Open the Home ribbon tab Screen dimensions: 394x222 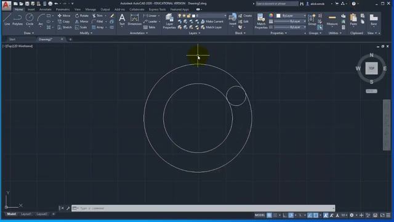click(18, 9)
